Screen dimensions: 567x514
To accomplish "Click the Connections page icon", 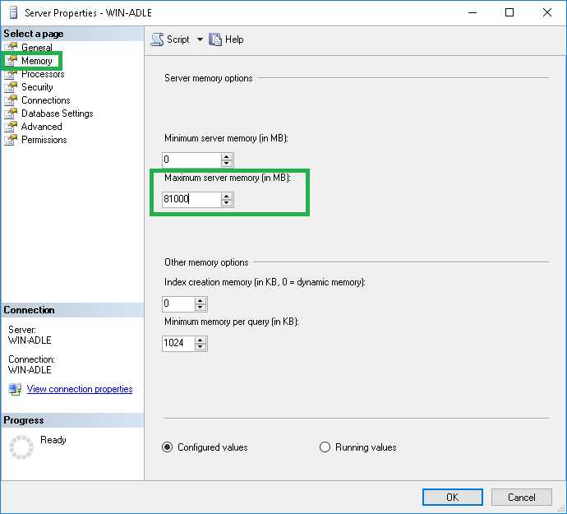I will pyautogui.click(x=11, y=100).
